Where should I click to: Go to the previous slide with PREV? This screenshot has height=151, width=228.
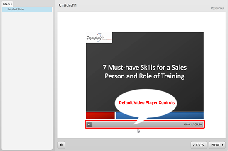coord(199,145)
